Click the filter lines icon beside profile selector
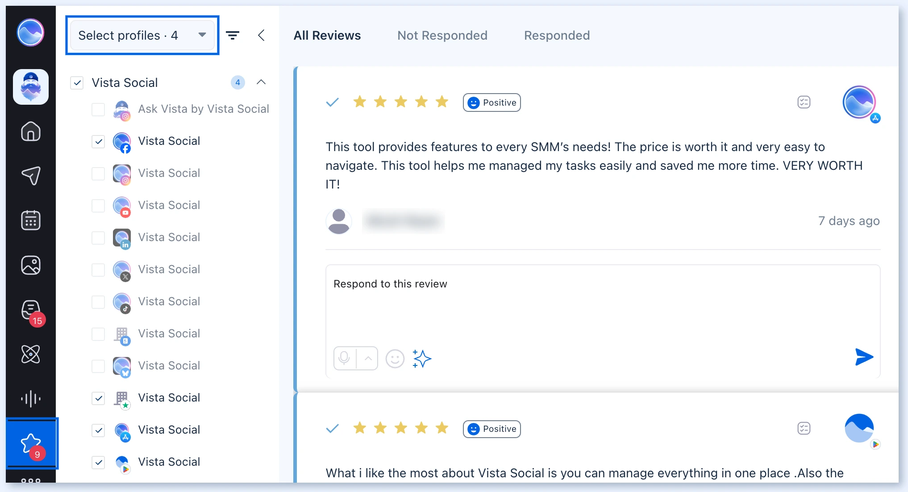The image size is (908, 492). pos(233,35)
